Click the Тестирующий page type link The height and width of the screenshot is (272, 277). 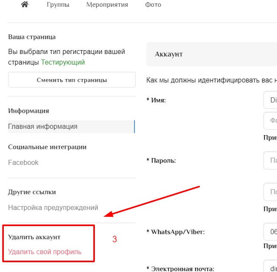pos(63,62)
